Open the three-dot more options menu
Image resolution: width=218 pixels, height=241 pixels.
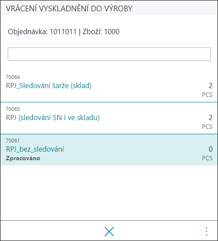(x=206, y=231)
